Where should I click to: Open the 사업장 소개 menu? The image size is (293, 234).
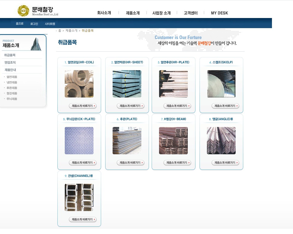click(162, 13)
